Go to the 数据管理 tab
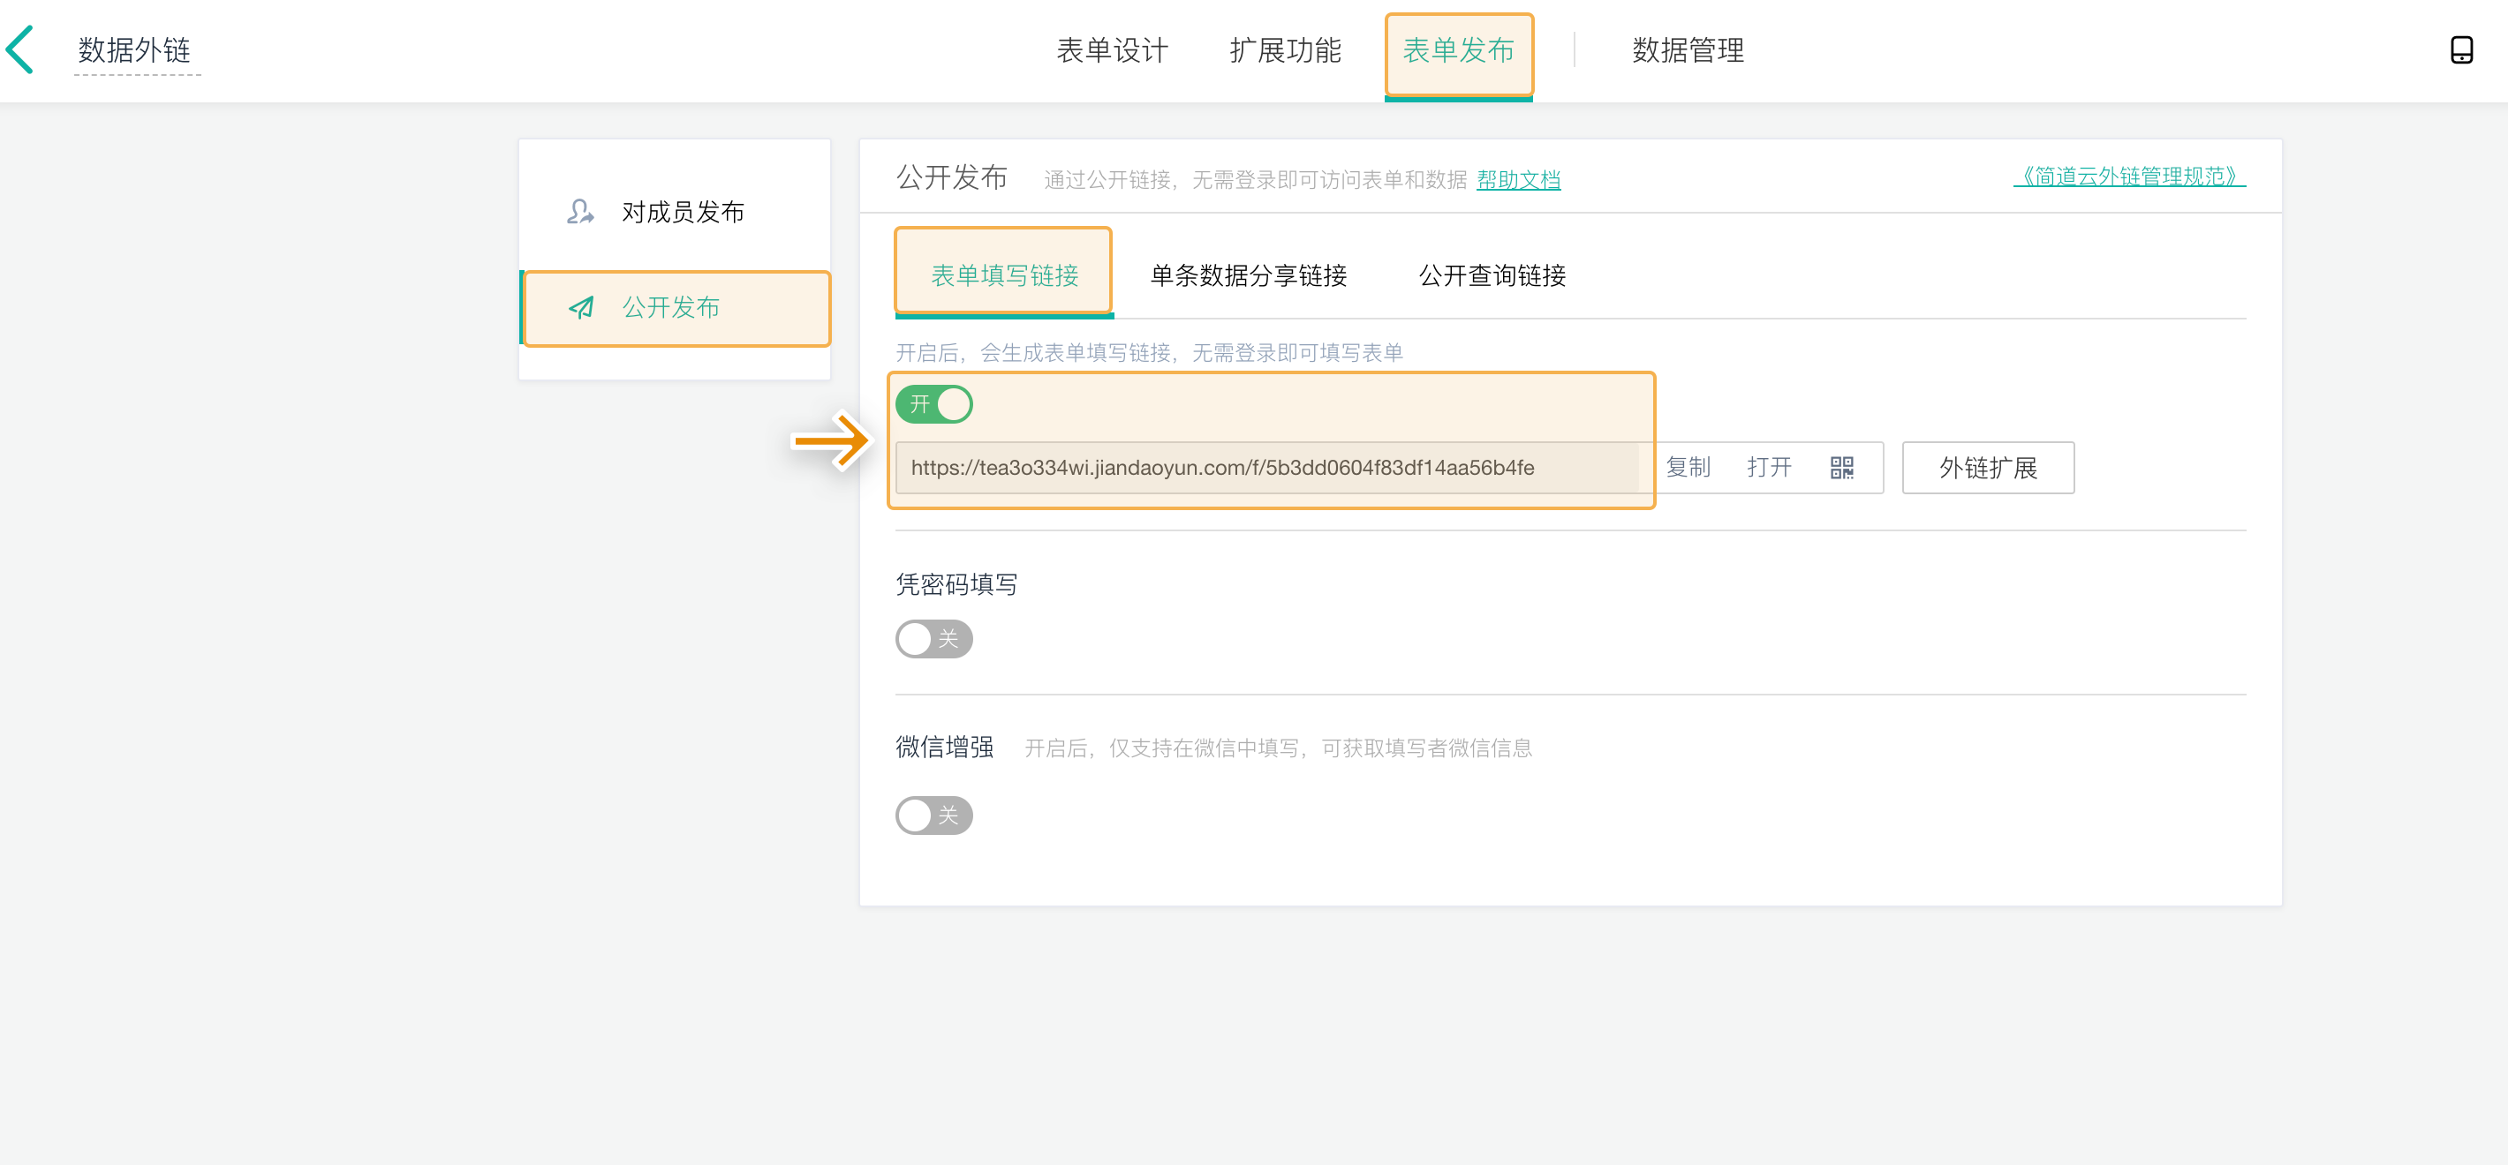2508x1165 pixels. pyautogui.click(x=1688, y=49)
